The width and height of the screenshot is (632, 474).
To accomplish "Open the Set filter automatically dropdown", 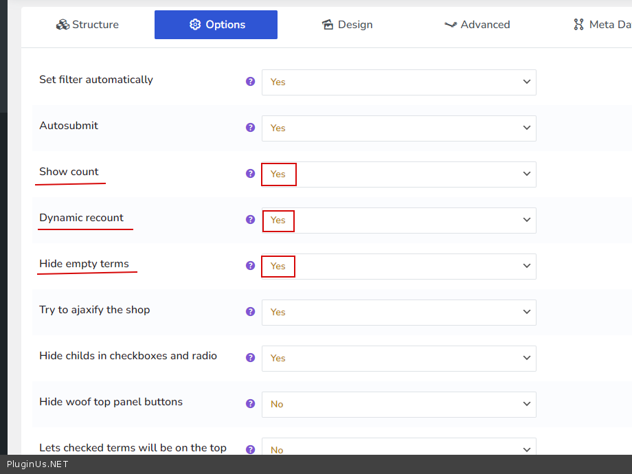I will tap(398, 82).
